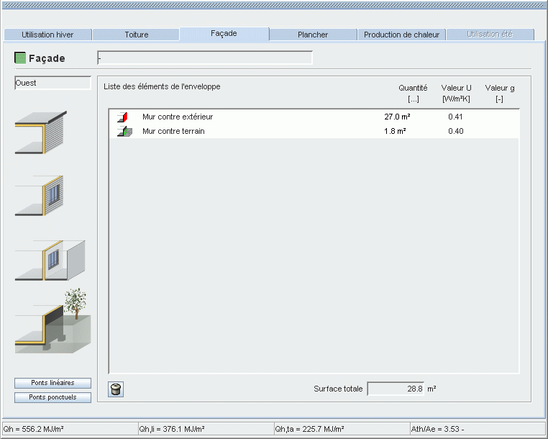
Task: Click the Surface totale value field
Action: 396,389
